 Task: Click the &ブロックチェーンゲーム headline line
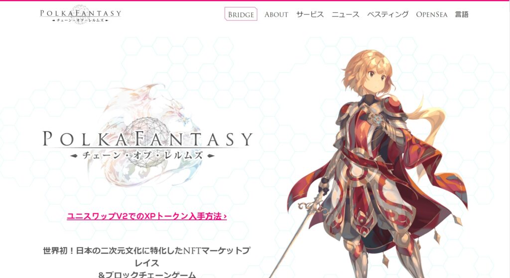coord(147,275)
